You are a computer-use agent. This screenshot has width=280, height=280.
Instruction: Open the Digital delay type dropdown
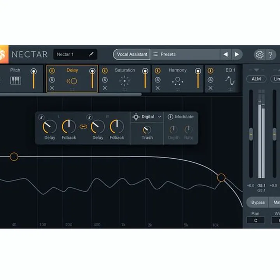[147, 117]
